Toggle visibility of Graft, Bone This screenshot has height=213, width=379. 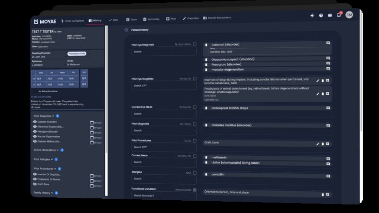coord(35,184)
